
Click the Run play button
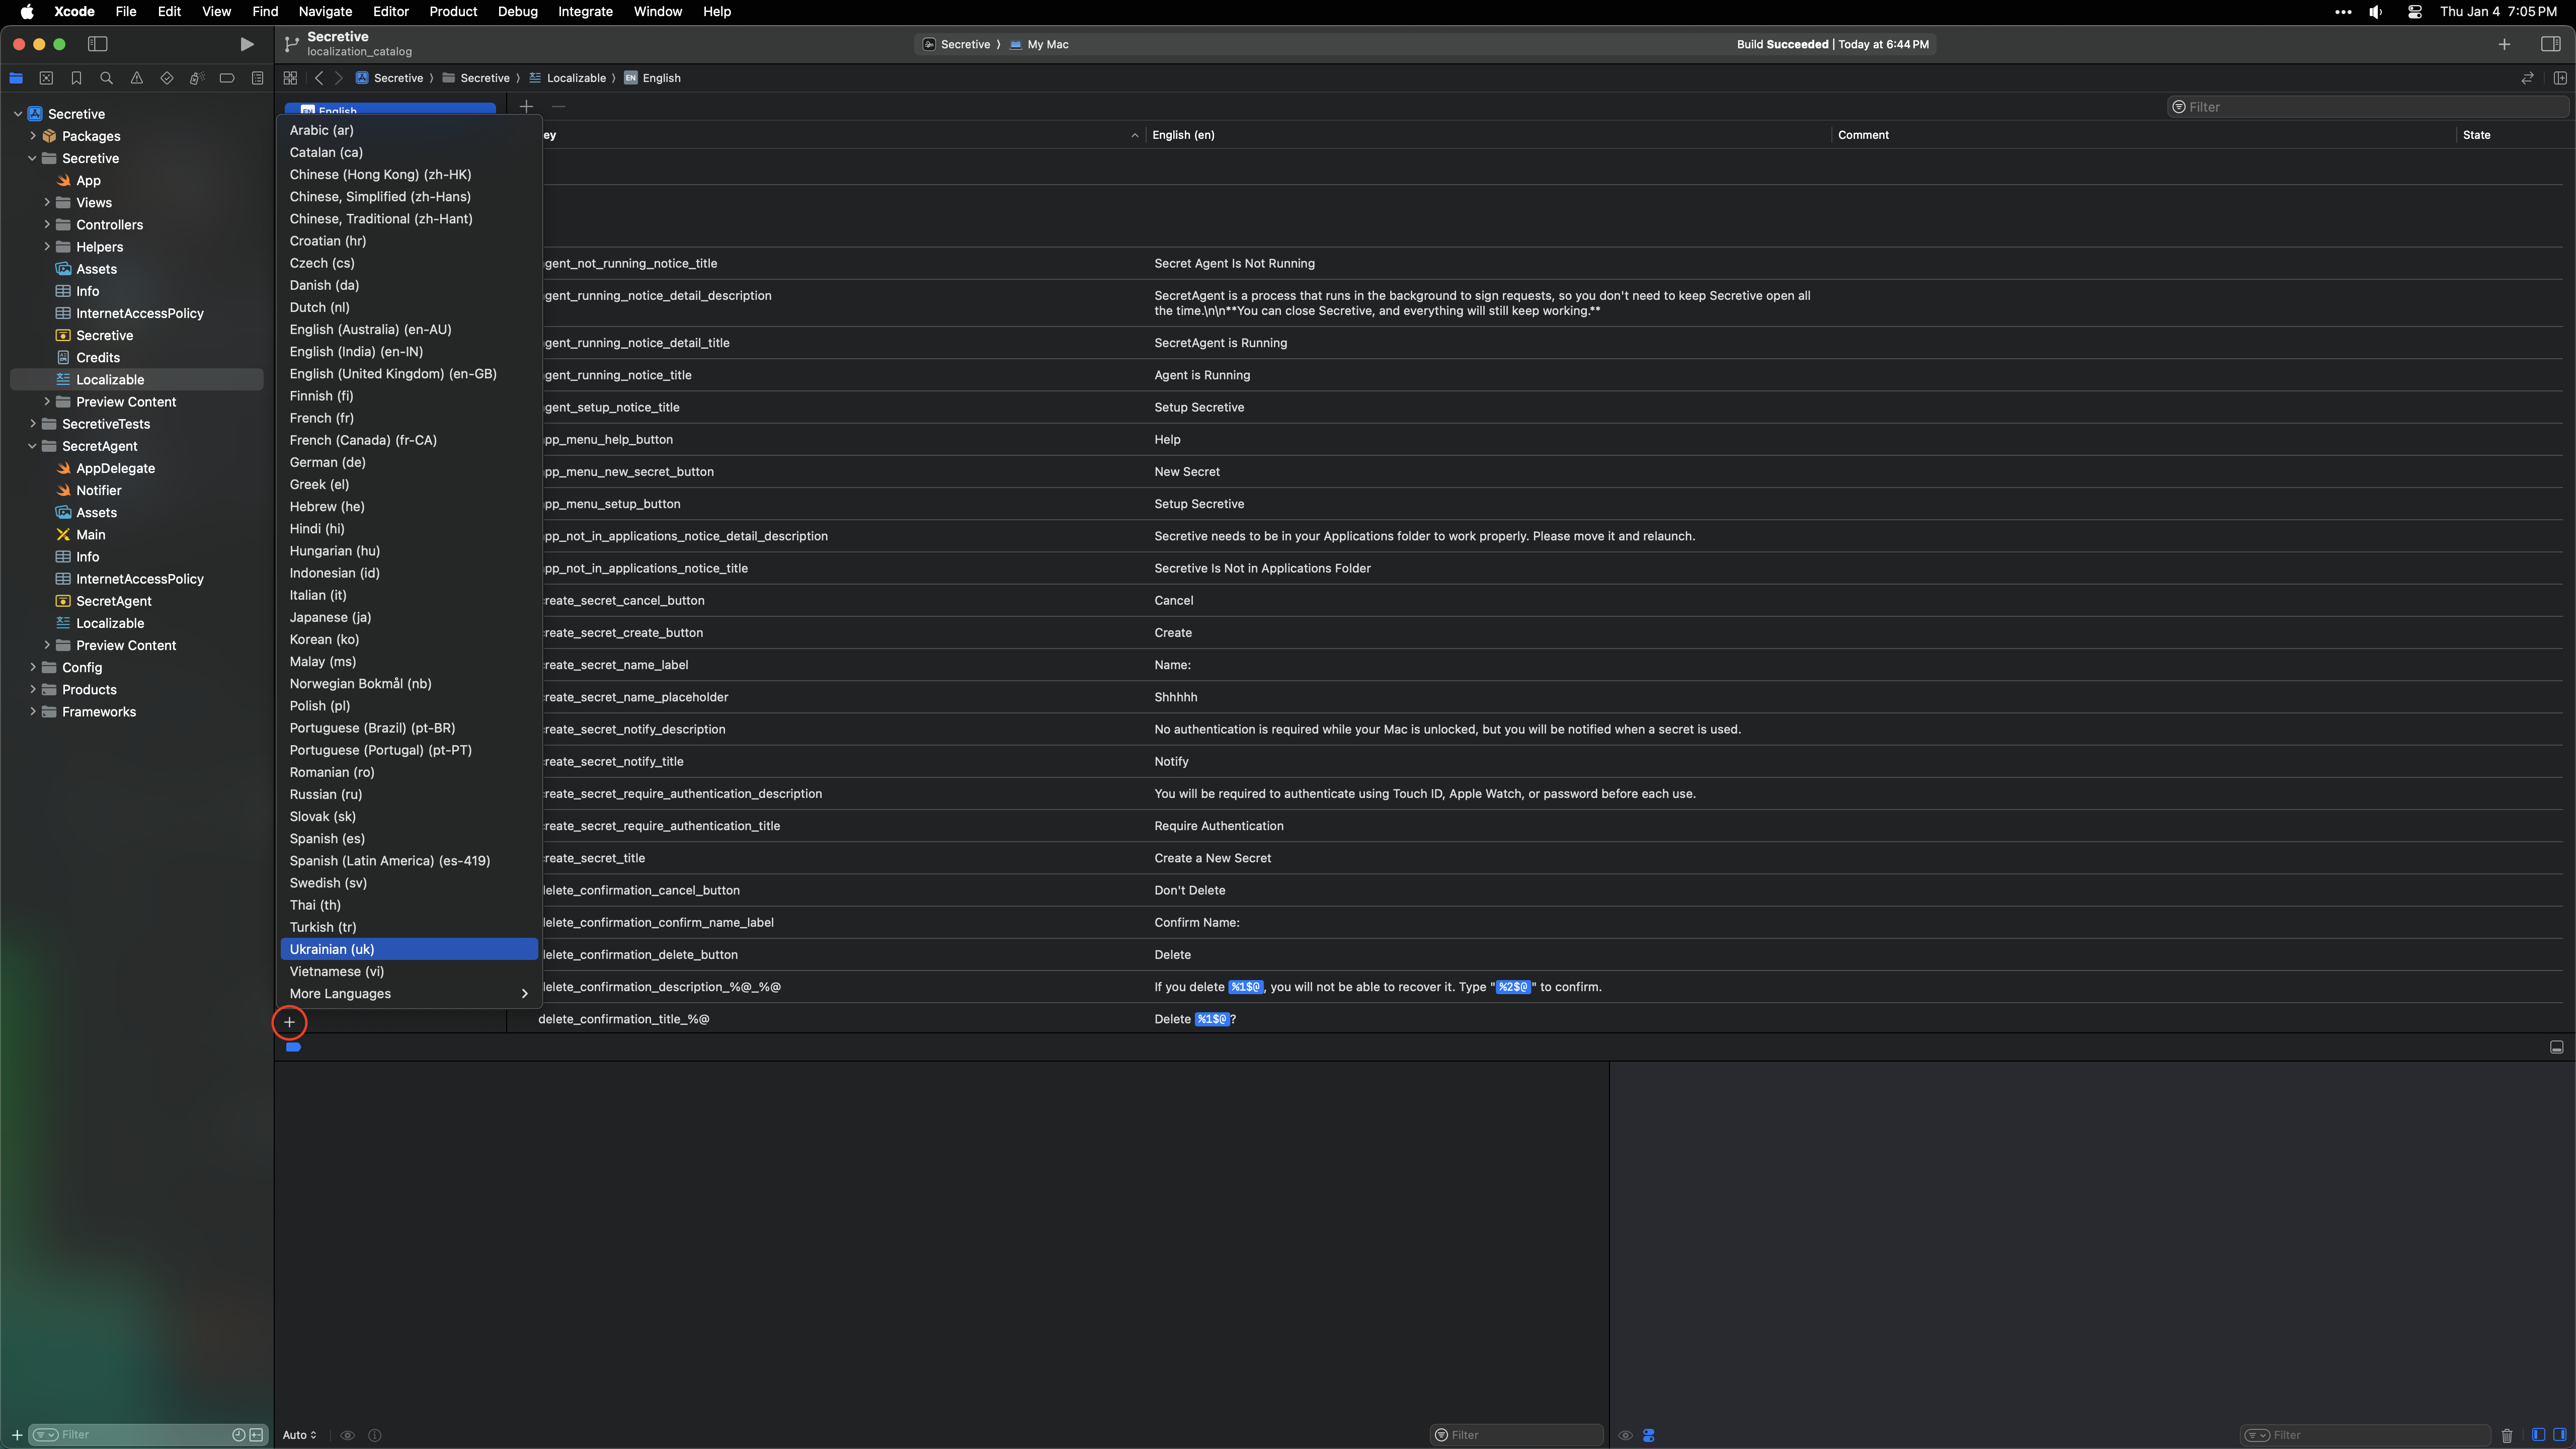click(x=246, y=44)
